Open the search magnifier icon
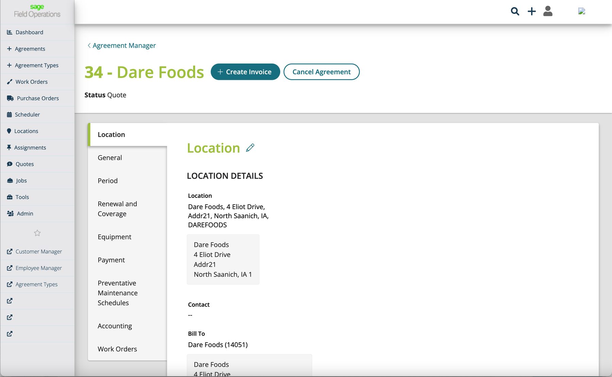 tap(515, 12)
